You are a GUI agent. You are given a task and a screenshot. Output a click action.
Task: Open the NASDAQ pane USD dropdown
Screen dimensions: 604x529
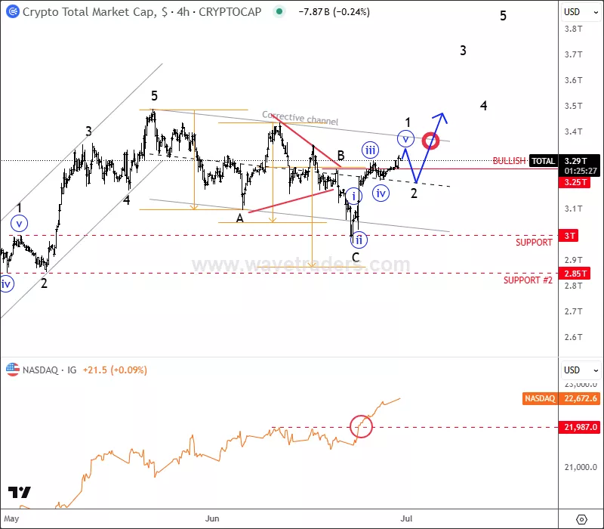pyautogui.click(x=576, y=370)
